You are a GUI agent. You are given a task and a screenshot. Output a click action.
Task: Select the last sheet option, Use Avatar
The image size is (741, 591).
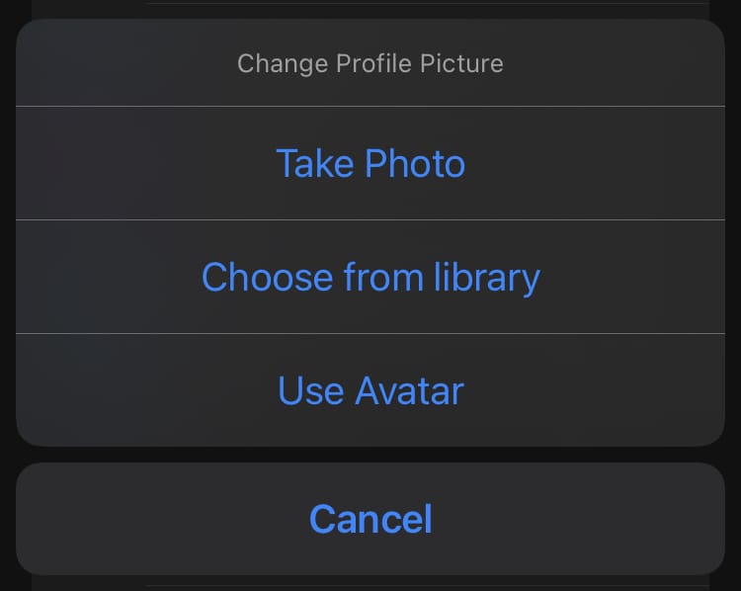point(370,390)
